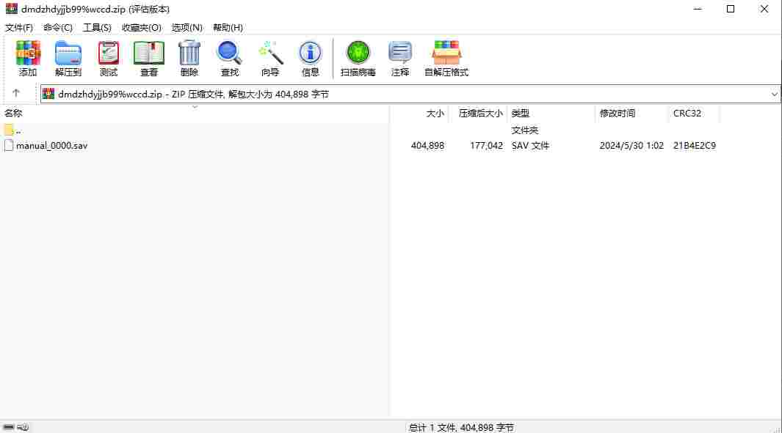Open the 查看 (View) book icon
The width and height of the screenshot is (782, 433).
[x=148, y=53]
